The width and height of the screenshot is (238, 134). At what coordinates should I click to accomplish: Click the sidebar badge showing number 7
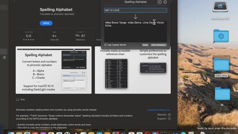pyautogui.click(x=4, y=57)
